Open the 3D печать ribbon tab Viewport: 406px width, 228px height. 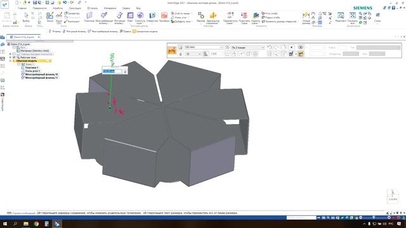(92, 8)
